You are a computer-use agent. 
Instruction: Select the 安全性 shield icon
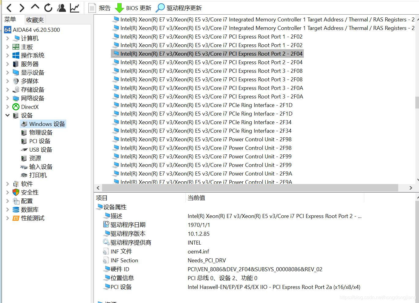[x=16, y=192]
